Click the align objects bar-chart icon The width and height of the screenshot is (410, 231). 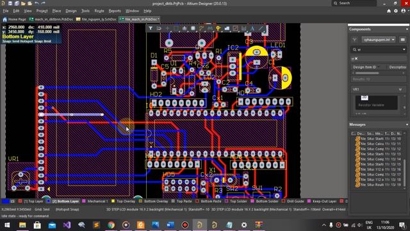tap(184, 28)
